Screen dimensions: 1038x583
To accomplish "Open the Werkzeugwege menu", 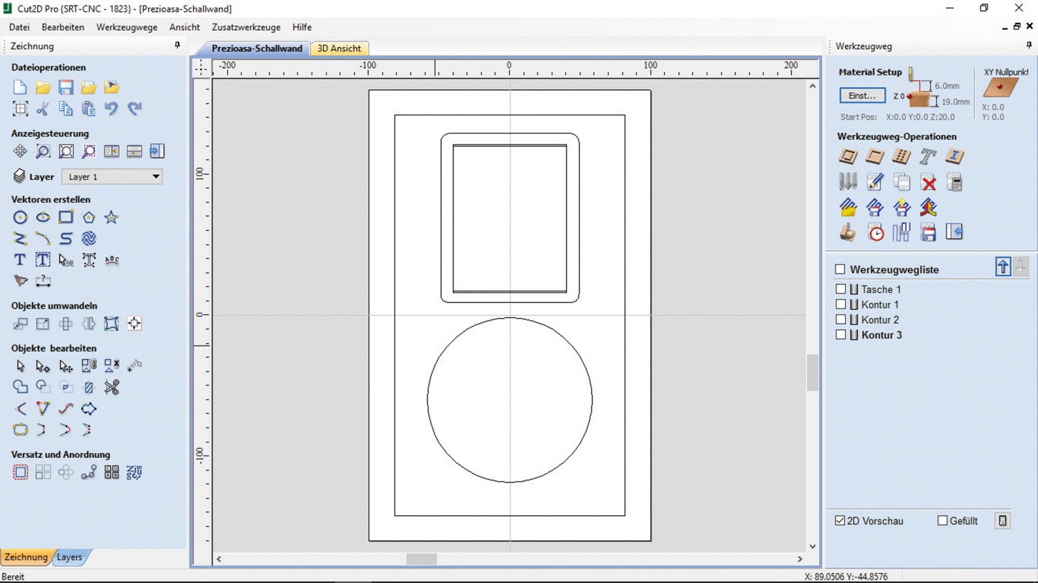I will click(127, 27).
